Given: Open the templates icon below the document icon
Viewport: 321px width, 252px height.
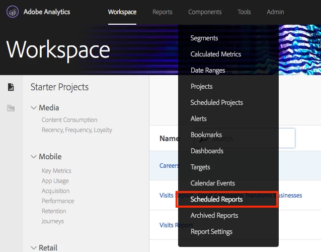Looking at the screenshot, I should [11, 108].
